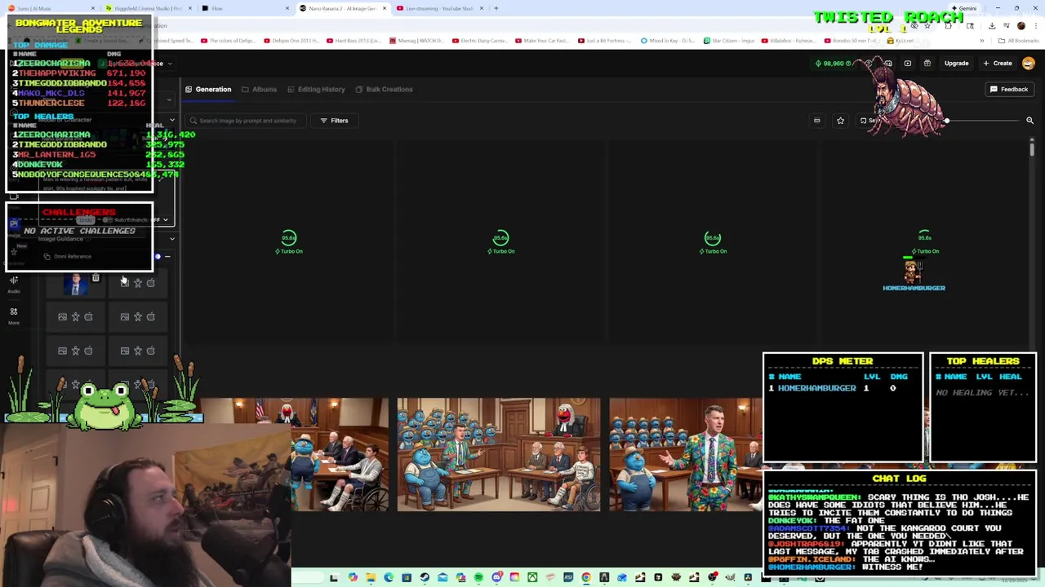Open the More section in the sidebar
1045x587 pixels.
click(14, 316)
